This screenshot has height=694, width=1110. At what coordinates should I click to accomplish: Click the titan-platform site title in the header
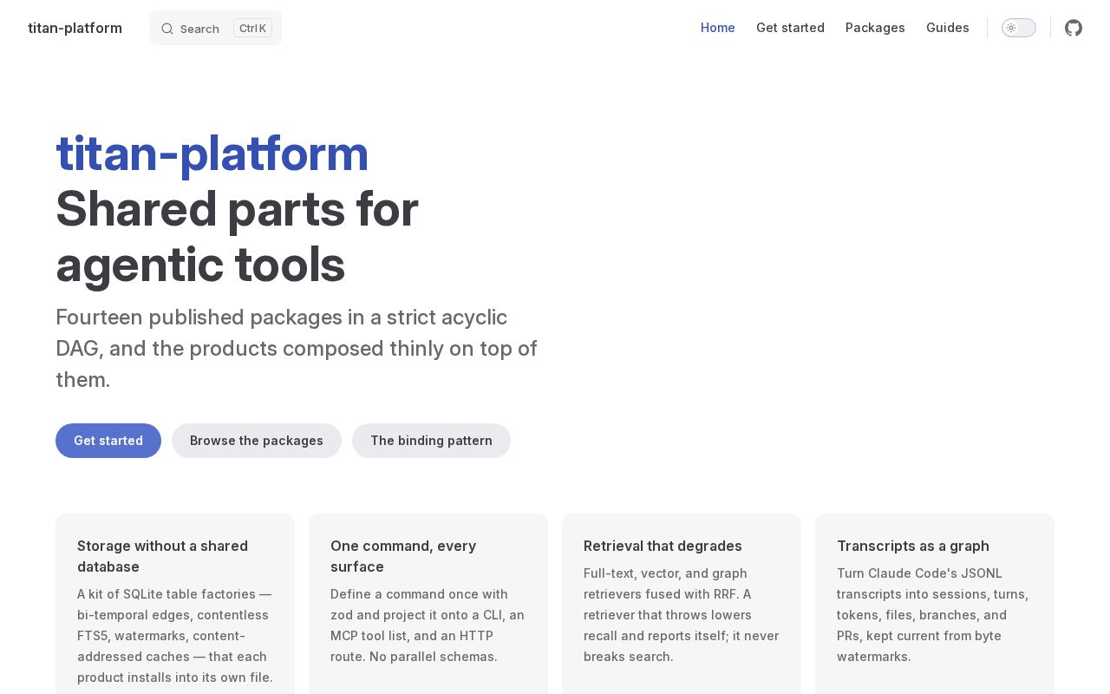[75, 28]
